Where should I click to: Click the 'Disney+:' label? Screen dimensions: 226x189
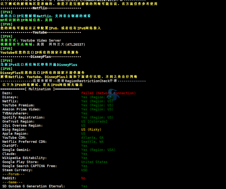point(10,97)
